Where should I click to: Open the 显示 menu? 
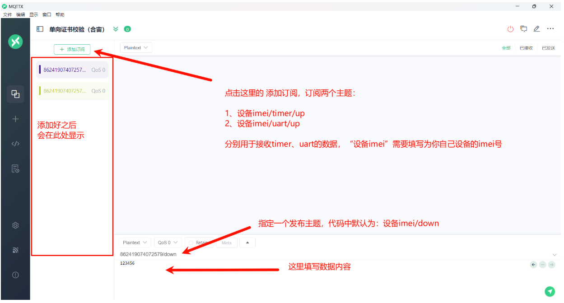pos(34,14)
